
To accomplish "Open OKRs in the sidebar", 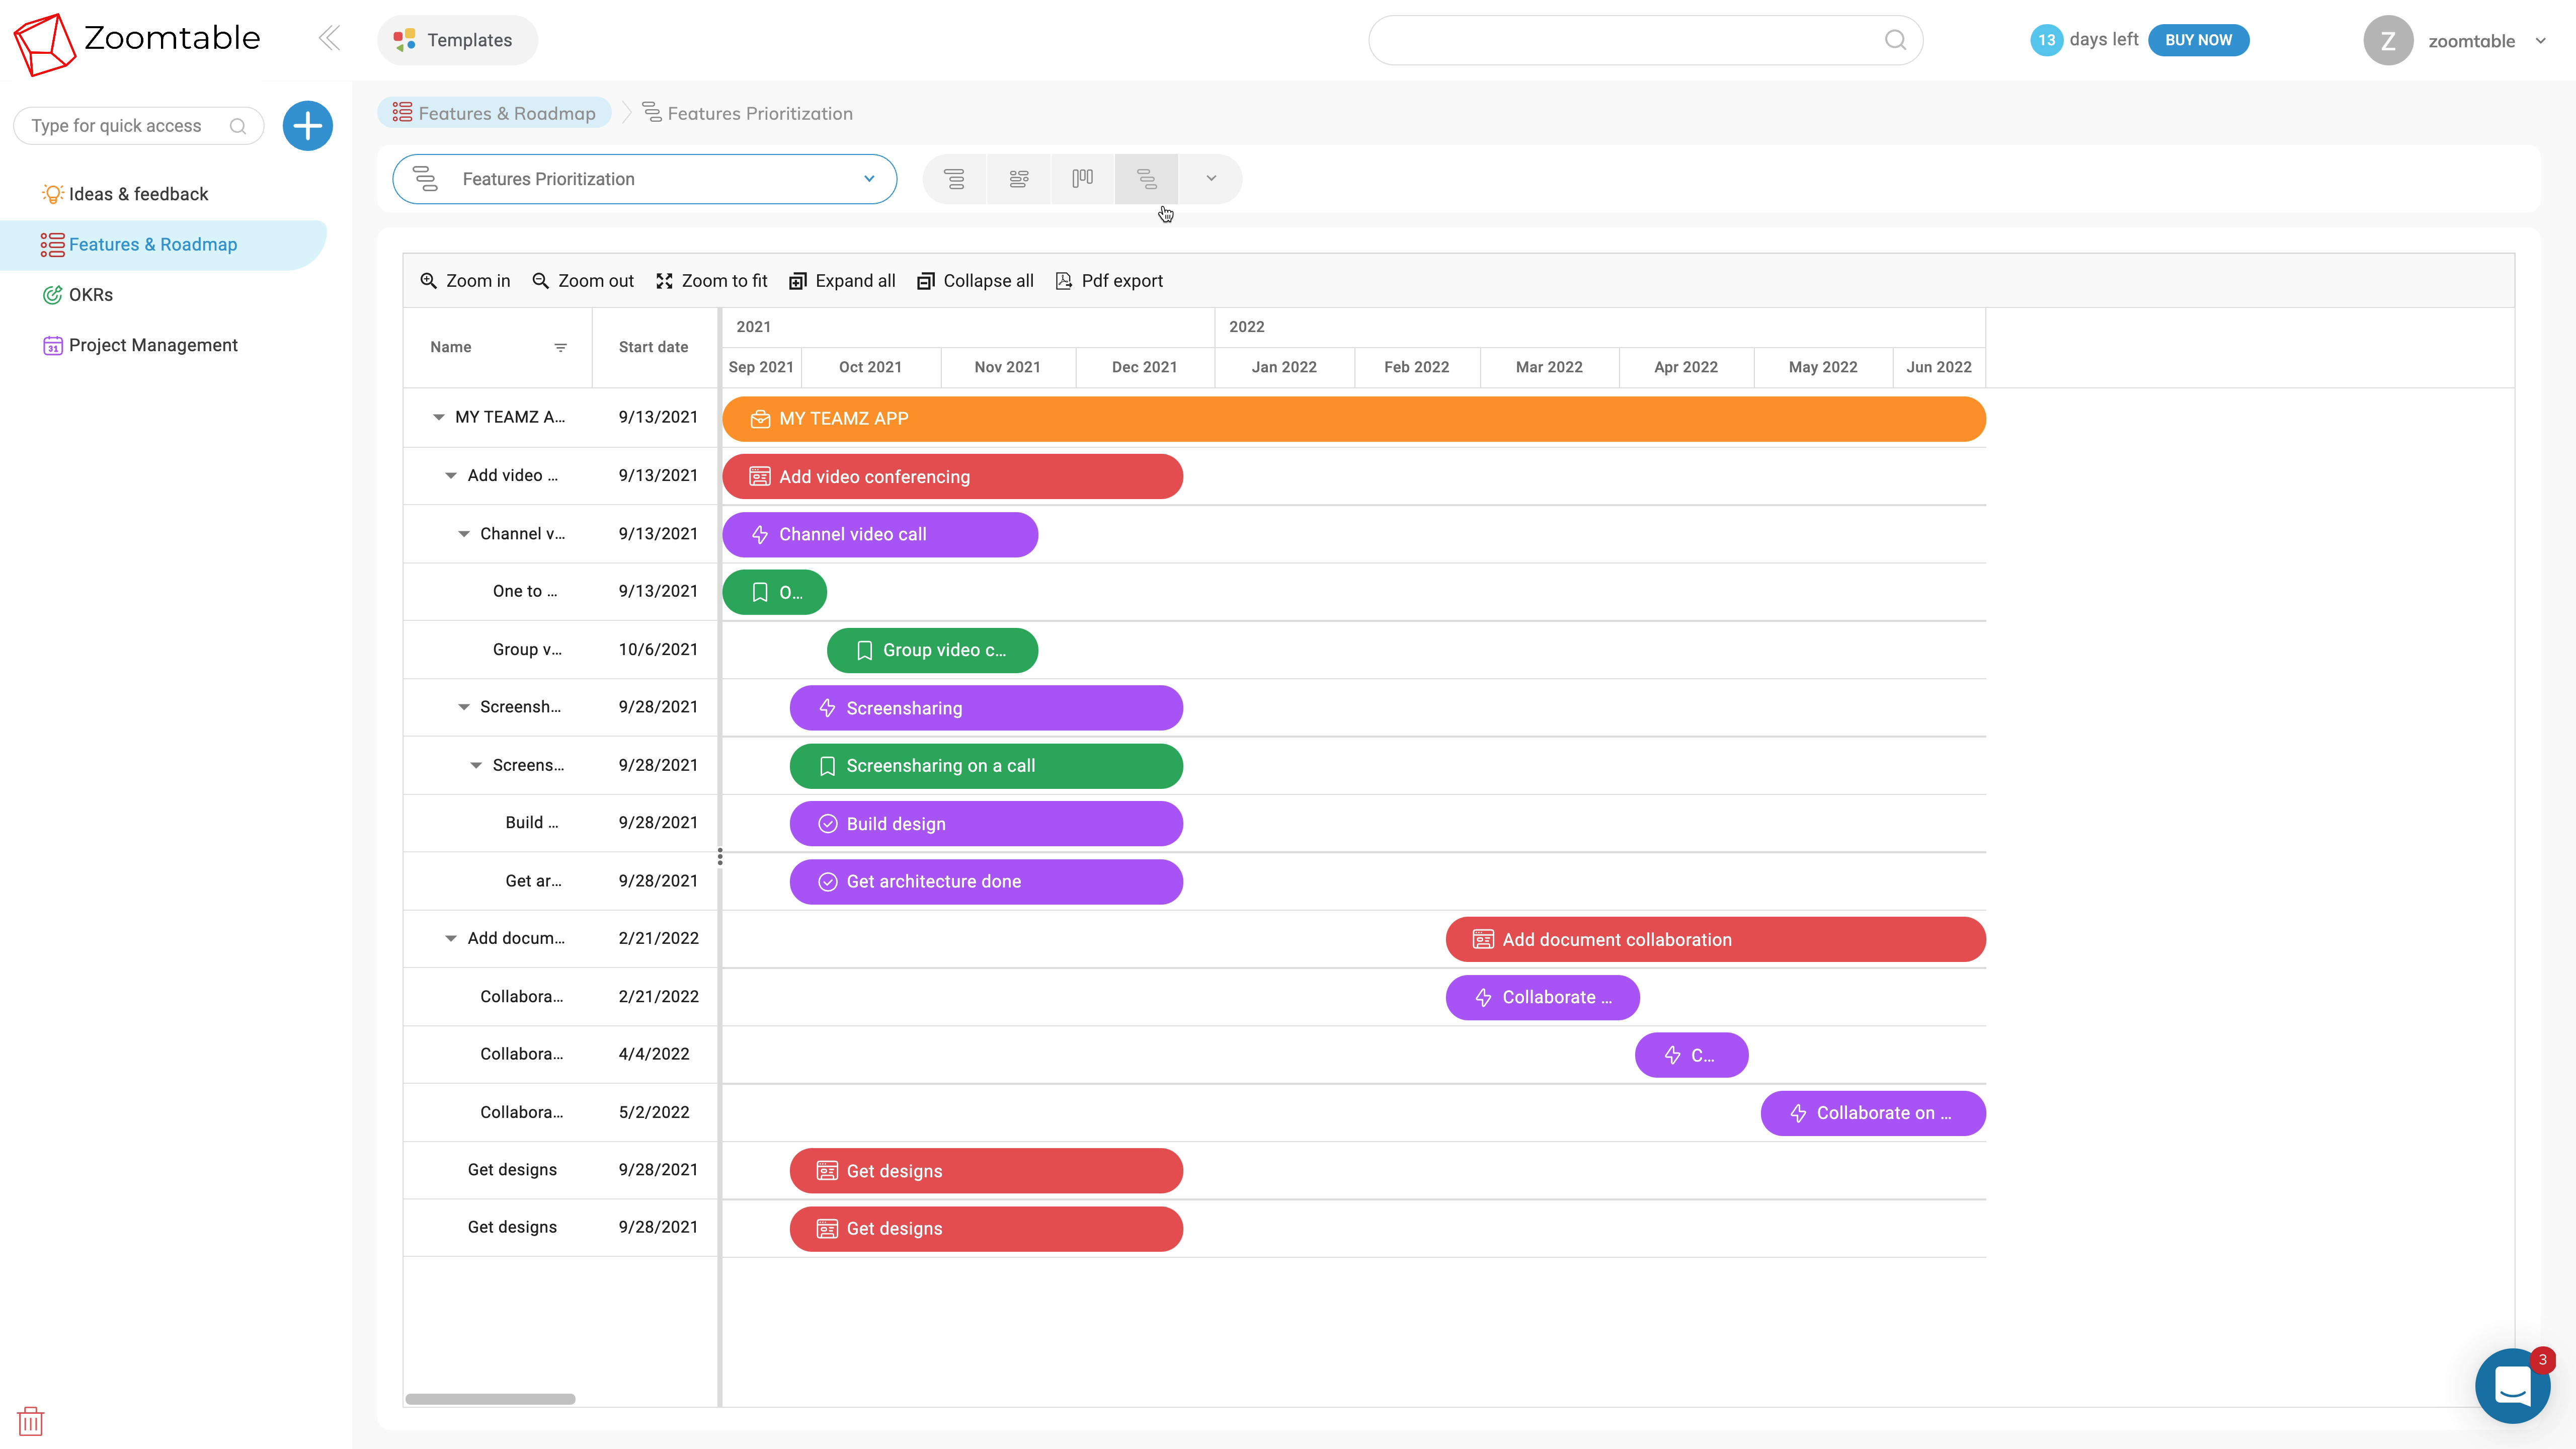I will [x=90, y=295].
